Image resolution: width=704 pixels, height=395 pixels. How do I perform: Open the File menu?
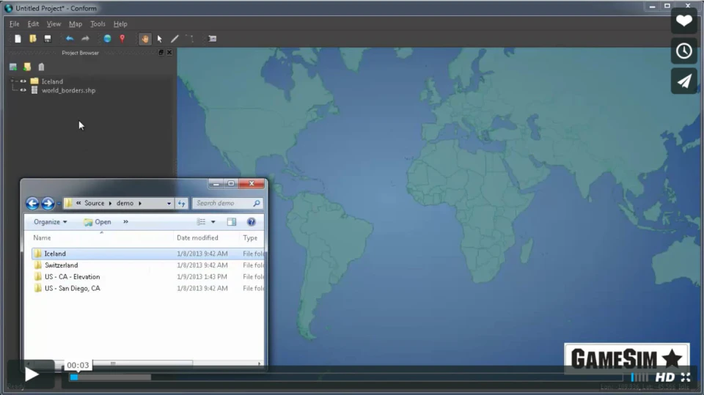15,23
